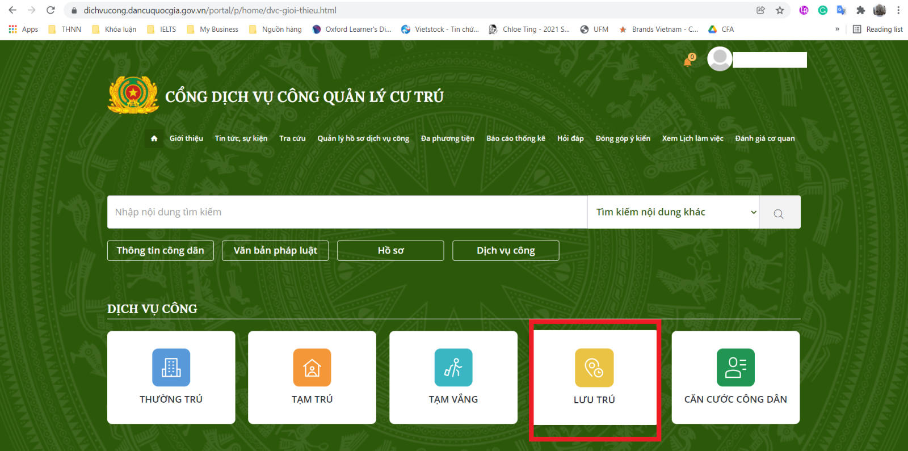Viewport: 908px width, 451px height.
Task: Click the CĂN CƯỚC CÔNG DÂN card label
Action: pos(735,399)
